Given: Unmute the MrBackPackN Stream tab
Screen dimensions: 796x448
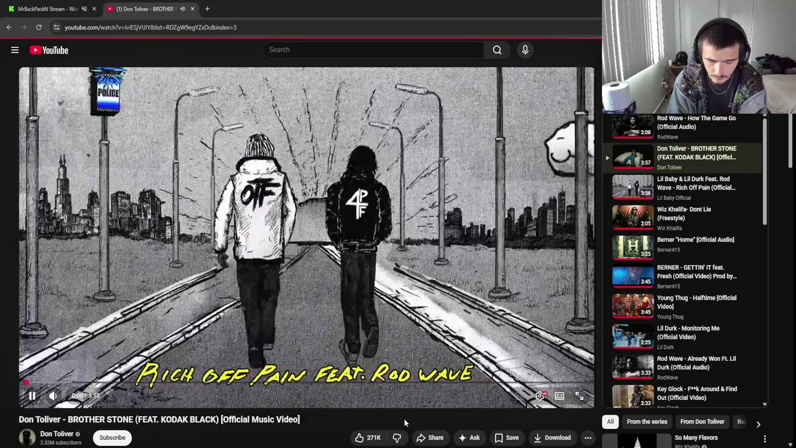Looking at the screenshot, I should (x=84, y=9).
